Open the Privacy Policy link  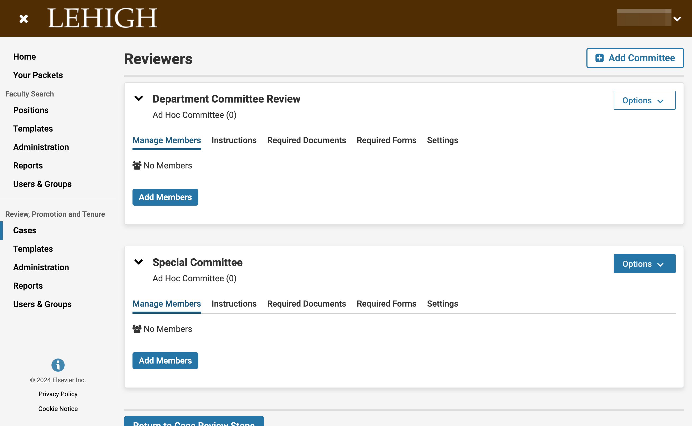coord(58,394)
